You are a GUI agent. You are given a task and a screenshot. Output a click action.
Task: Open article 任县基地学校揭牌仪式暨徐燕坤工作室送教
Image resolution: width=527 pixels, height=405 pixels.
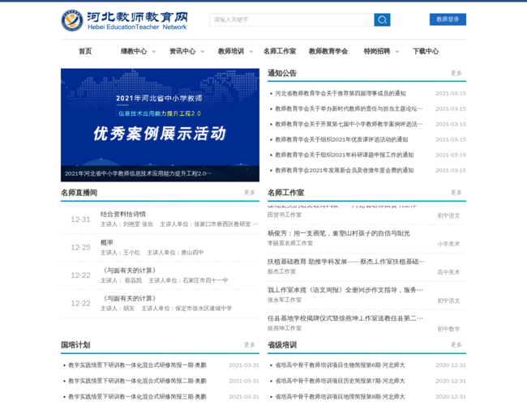(x=345, y=318)
